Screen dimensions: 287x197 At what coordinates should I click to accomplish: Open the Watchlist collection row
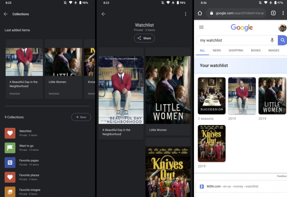point(48,133)
